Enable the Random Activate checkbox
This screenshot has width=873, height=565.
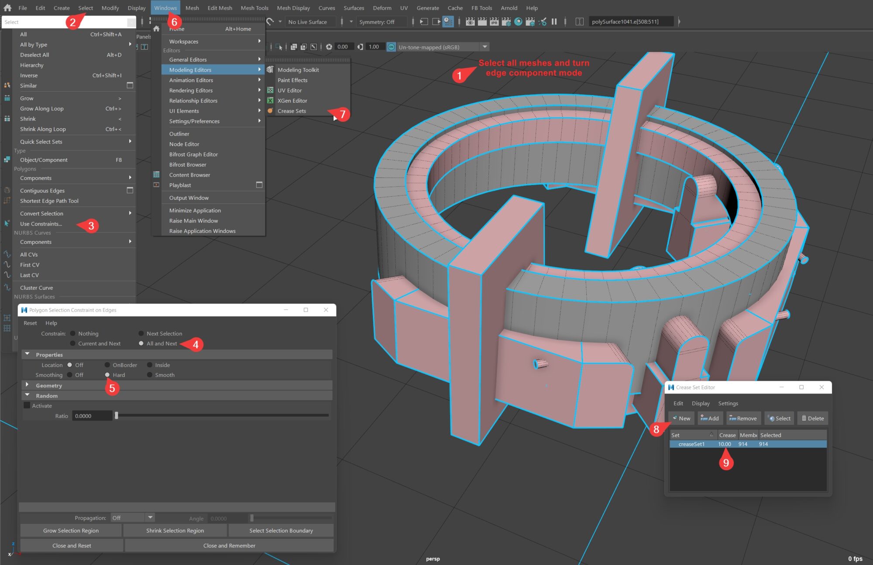[x=27, y=405]
